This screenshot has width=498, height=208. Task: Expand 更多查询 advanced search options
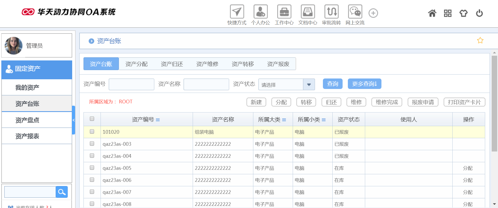[364, 84]
